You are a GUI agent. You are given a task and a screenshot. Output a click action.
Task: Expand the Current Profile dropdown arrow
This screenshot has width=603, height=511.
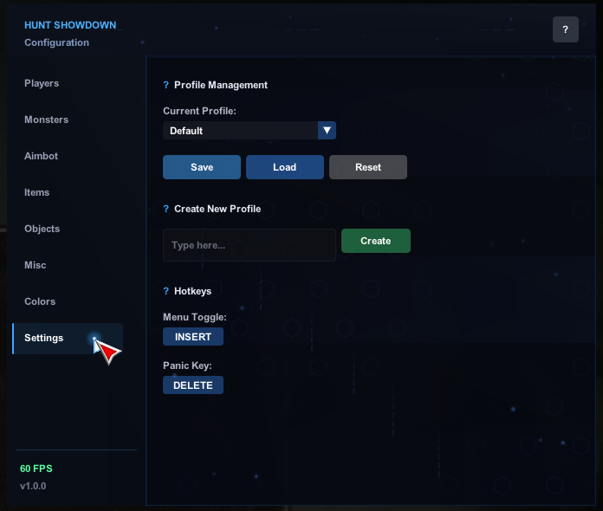tap(327, 130)
